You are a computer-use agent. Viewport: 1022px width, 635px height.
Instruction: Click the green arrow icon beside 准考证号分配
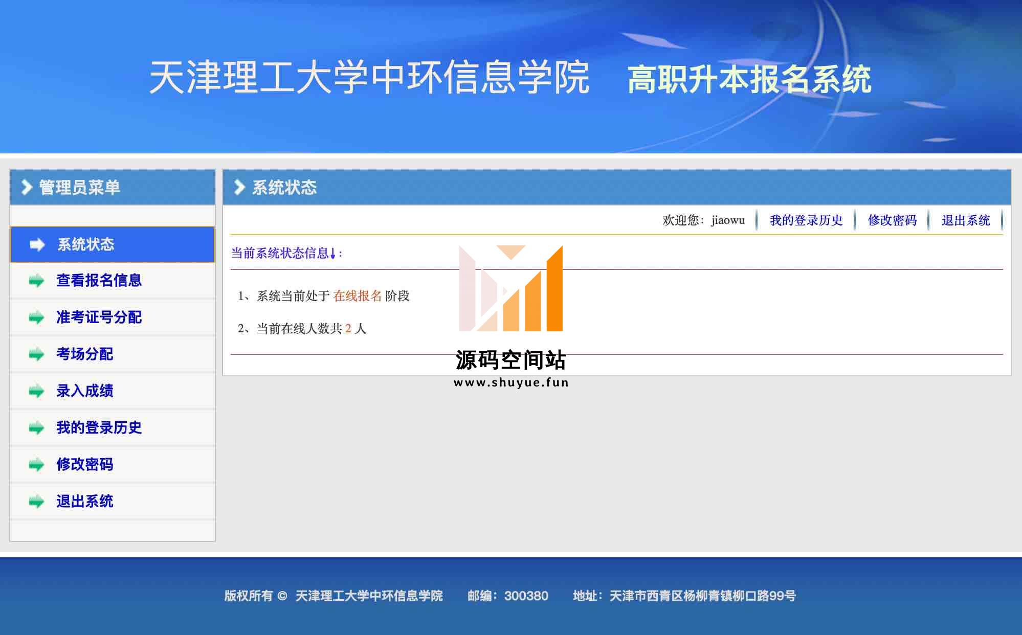(36, 318)
